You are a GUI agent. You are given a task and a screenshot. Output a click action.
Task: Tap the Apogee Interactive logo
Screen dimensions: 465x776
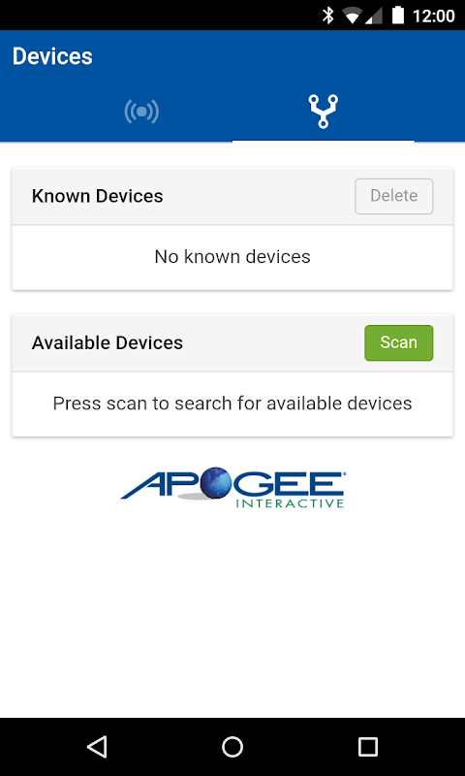tap(232, 489)
